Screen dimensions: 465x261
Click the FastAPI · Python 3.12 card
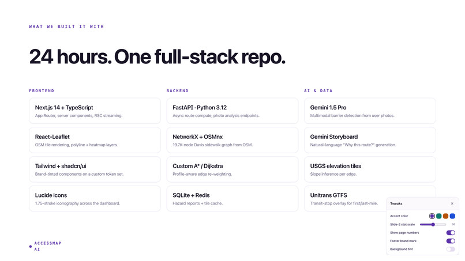(x=232, y=111)
